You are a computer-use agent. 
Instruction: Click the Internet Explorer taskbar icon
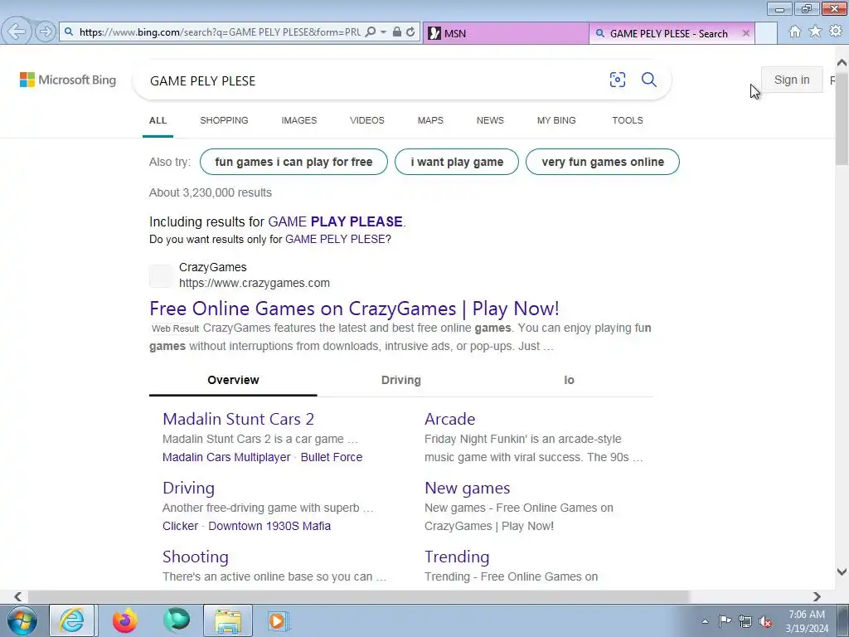(x=72, y=620)
